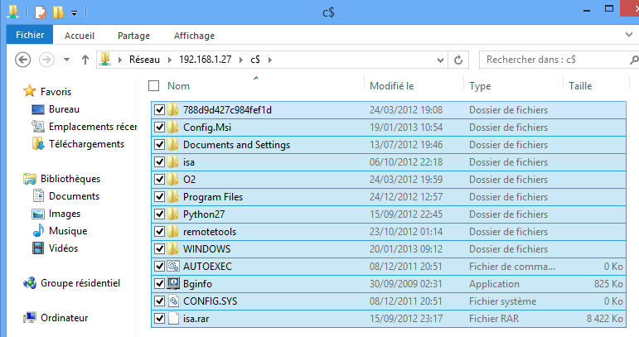Viewport: 639px width, 337px height.
Task: Go up one folder level
Action: click(x=85, y=60)
